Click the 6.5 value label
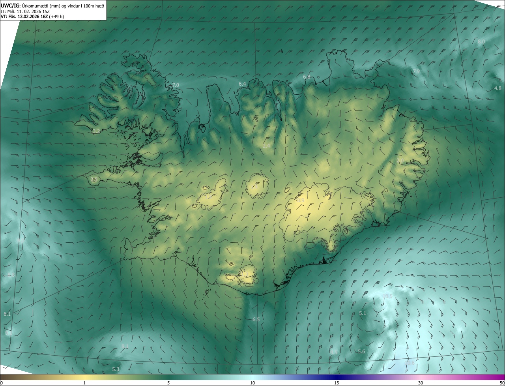 point(256,319)
